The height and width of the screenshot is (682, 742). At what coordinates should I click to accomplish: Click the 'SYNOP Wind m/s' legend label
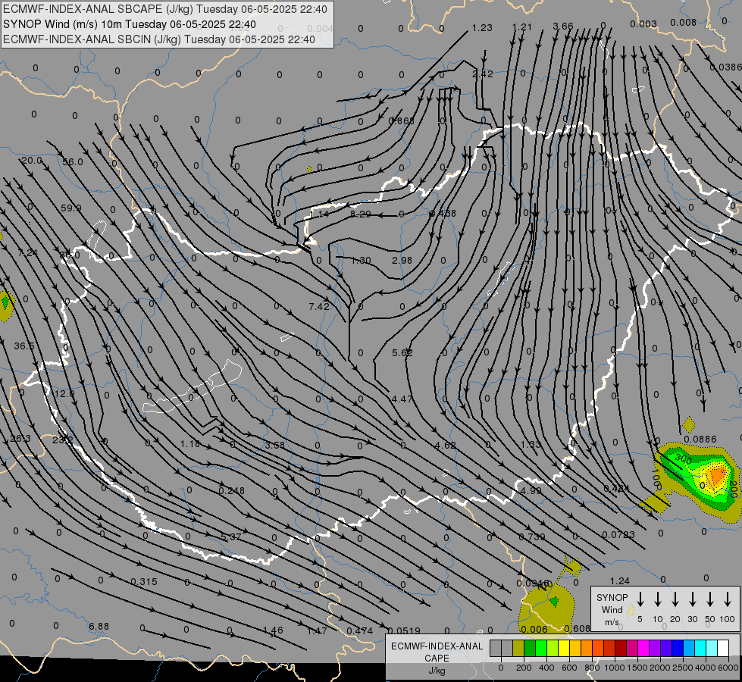[x=612, y=609]
